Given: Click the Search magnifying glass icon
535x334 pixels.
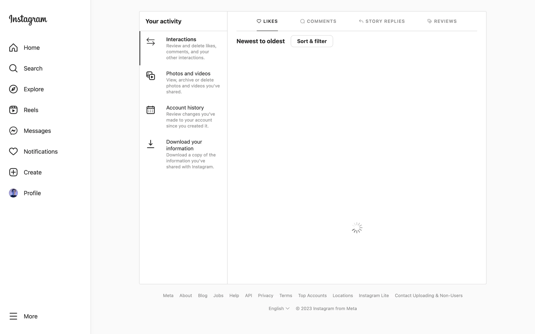Looking at the screenshot, I should tap(13, 68).
